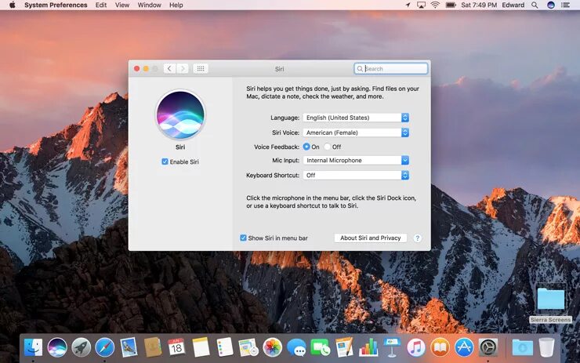Click About Siri and Privacy button
The height and width of the screenshot is (363, 580).
pos(370,238)
